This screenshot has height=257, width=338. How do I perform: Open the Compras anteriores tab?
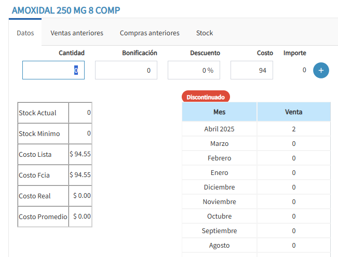pos(150,33)
